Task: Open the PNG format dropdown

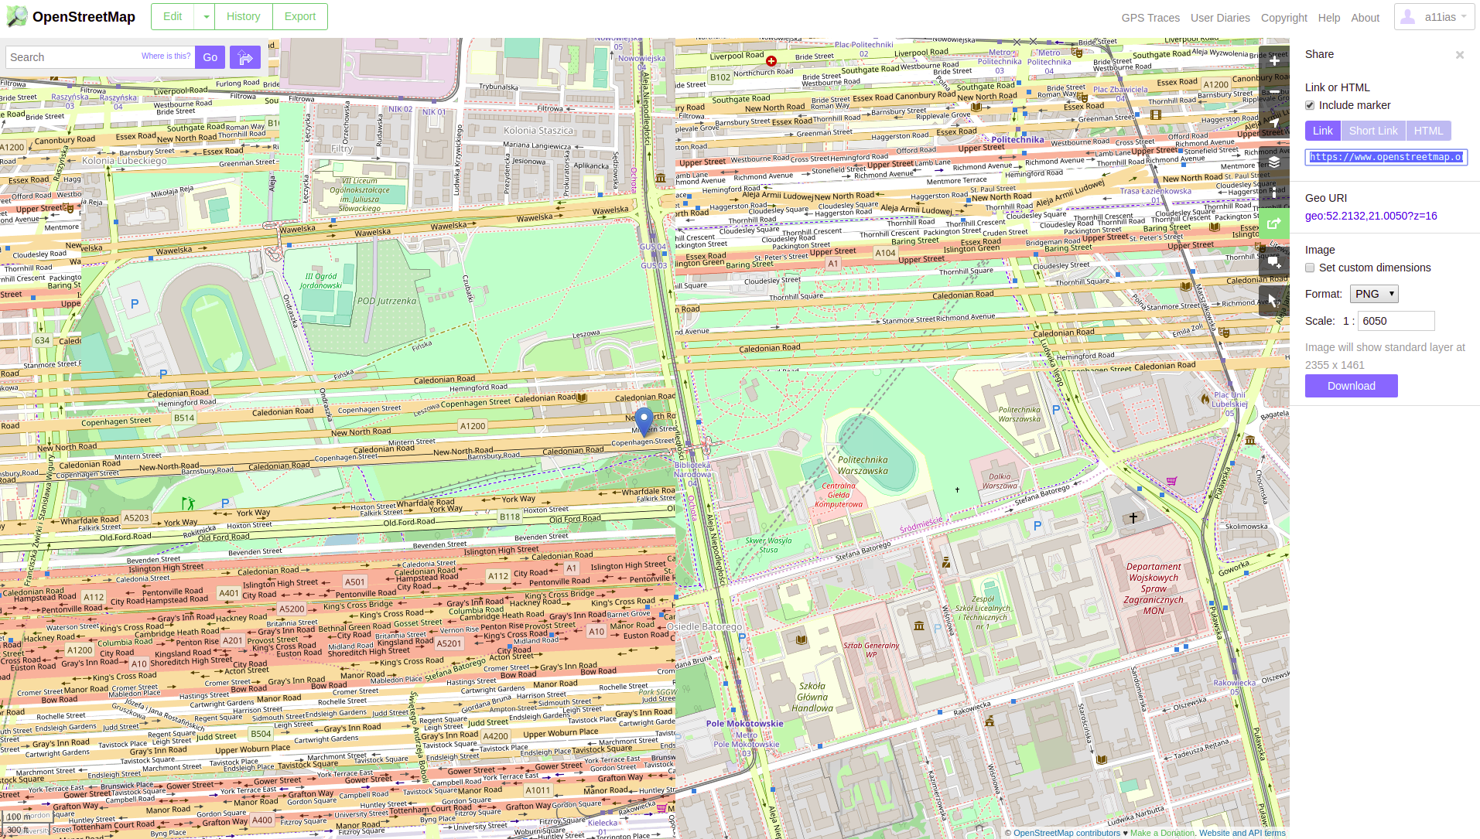Action: [1374, 294]
